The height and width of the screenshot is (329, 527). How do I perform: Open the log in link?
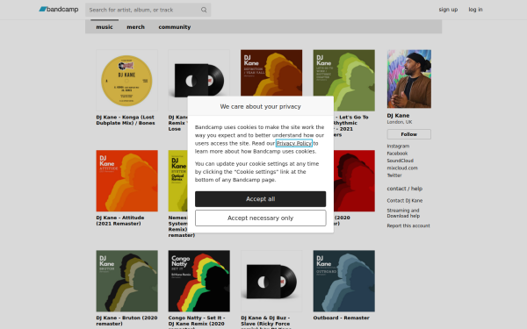pyautogui.click(x=475, y=10)
